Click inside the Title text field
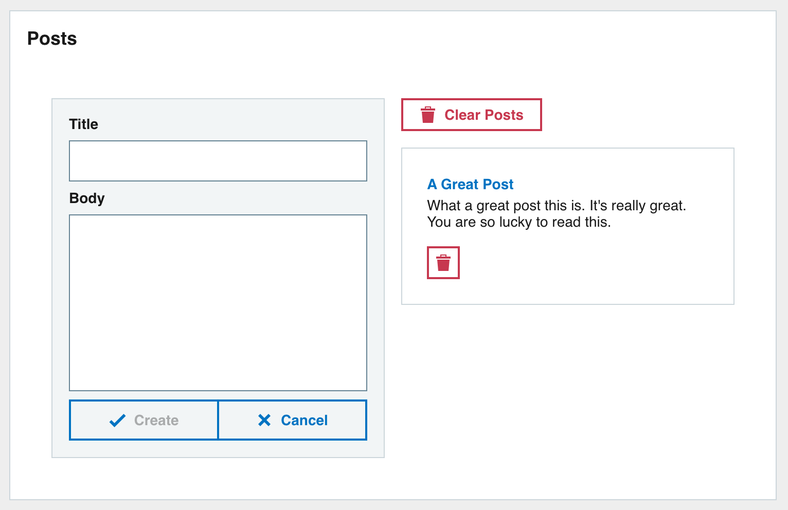This screenshot has width=788, height=510. [x=218, y=160]
